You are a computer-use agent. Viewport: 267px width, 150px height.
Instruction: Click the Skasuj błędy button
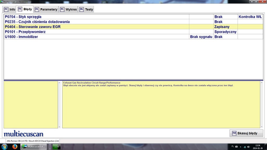(x=246, y=133)
